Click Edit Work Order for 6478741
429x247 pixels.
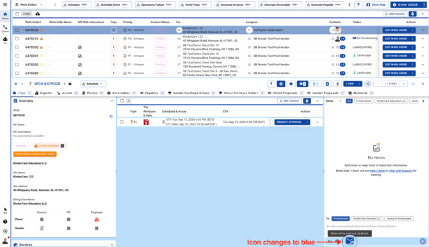(x=396, y=38)
